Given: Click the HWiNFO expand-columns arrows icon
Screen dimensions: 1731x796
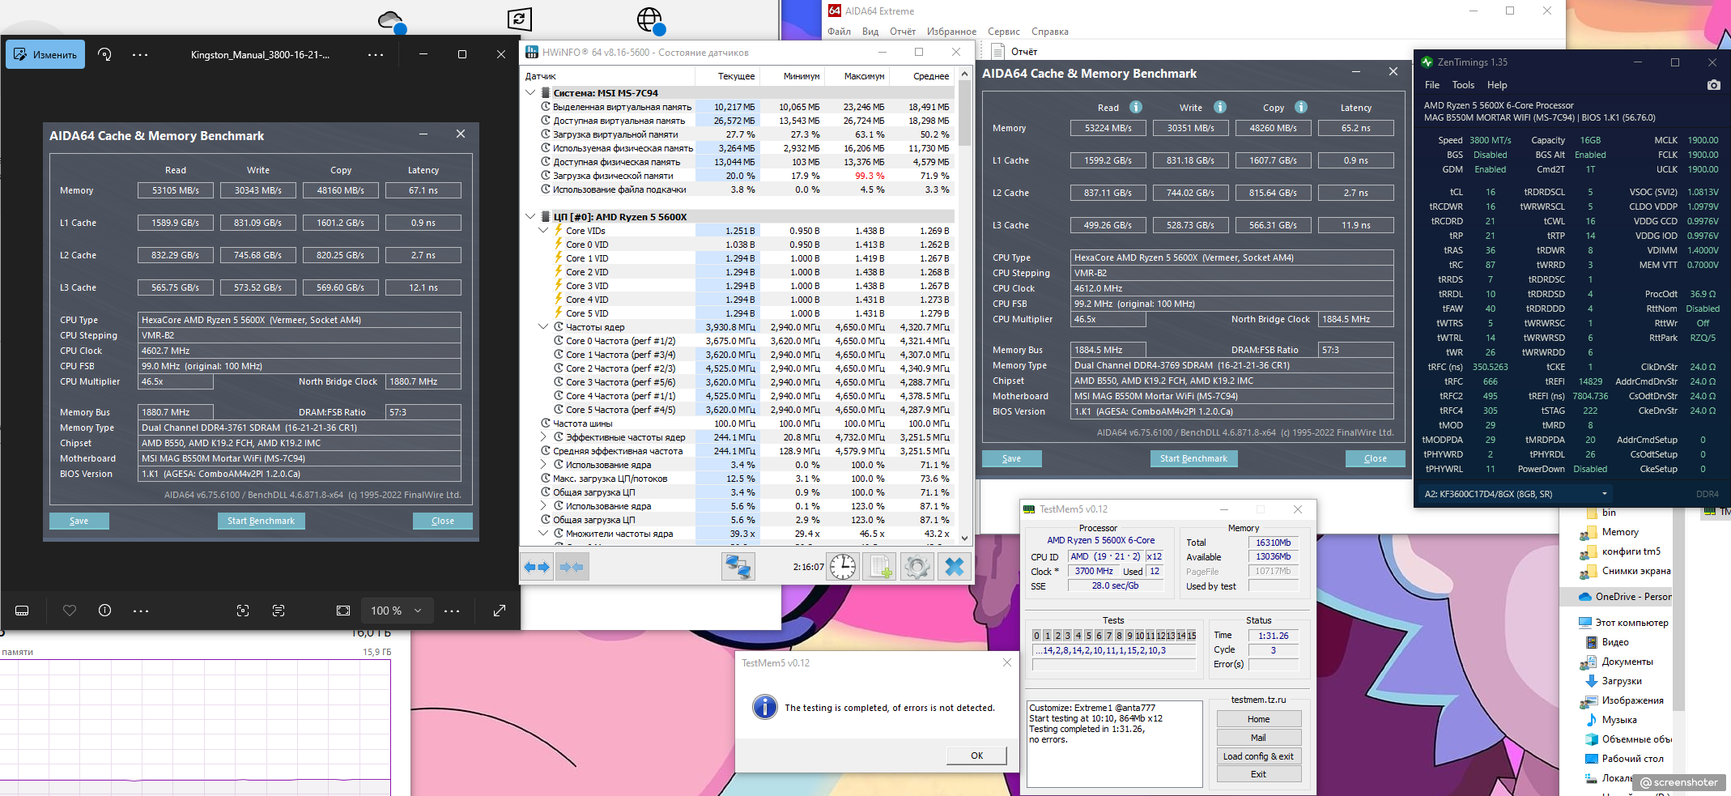Looking at the screenshot, I should (x=537, y=567).
